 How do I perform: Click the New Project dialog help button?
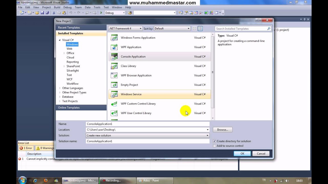[x=258, y=20]
